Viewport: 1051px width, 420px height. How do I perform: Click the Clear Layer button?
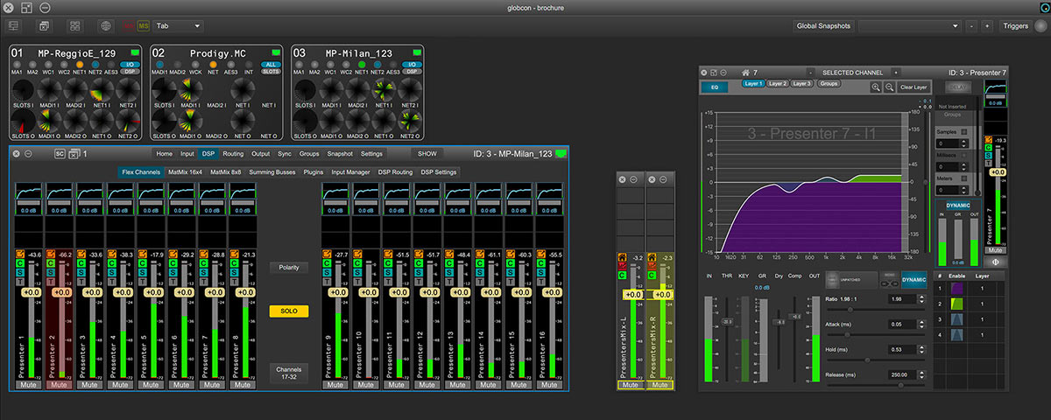(913, 87)
